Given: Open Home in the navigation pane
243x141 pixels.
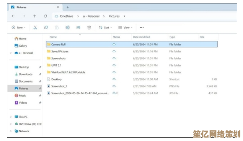Looking at the screenshot, I should (20, 39).
